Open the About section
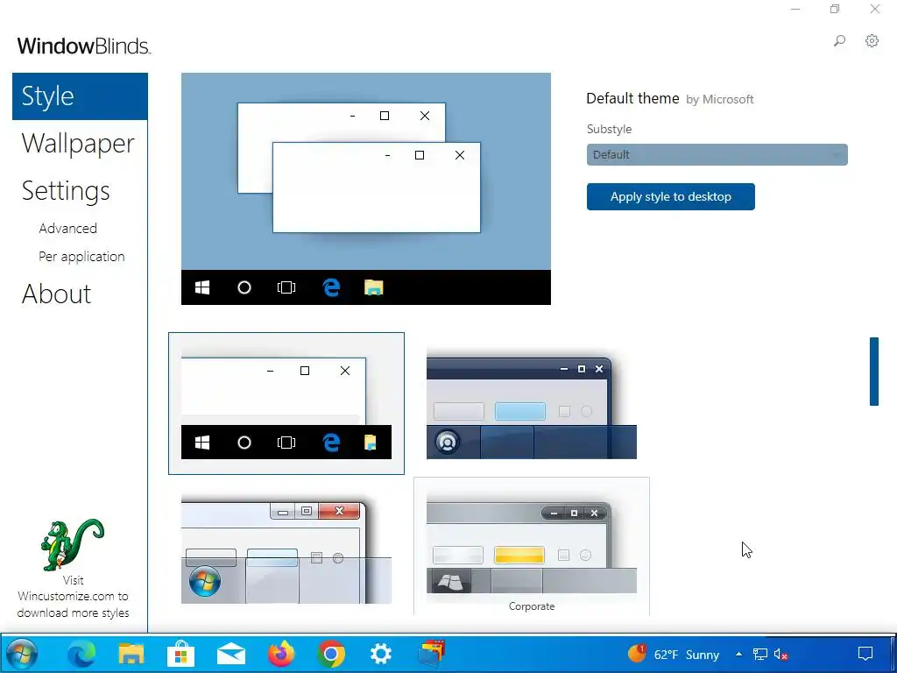The image size is (897, 673). (56, 294)
